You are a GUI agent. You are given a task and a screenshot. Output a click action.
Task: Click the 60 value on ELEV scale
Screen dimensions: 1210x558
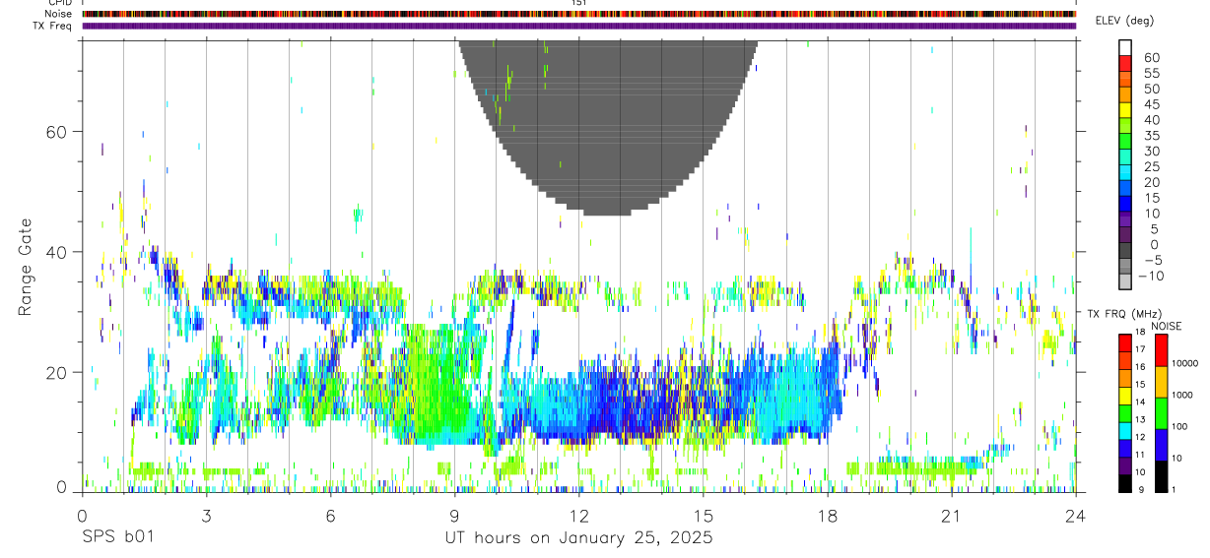tap(1150, 57)
